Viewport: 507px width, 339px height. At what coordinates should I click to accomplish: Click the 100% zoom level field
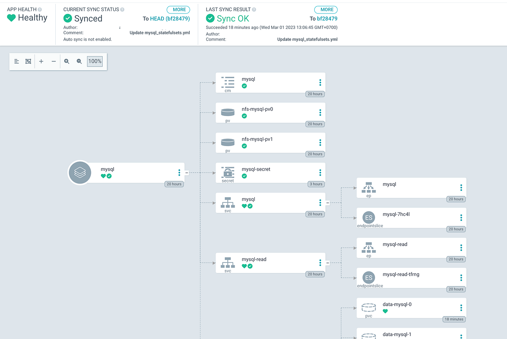95,61
